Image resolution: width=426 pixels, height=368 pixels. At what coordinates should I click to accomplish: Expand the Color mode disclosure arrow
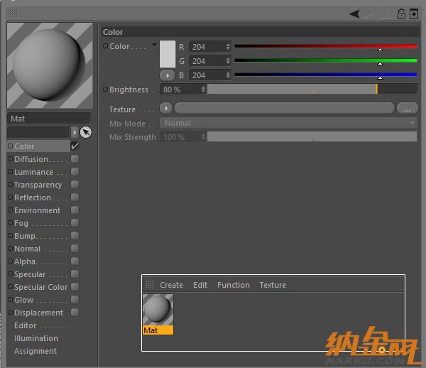(x=154, y=44)
